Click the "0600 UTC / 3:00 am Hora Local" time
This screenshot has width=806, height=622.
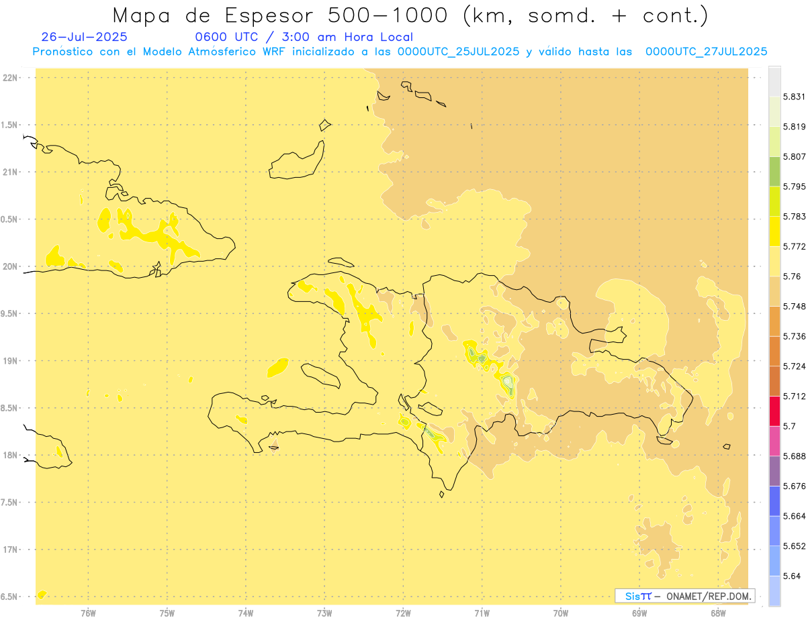[x=304, y=37]
